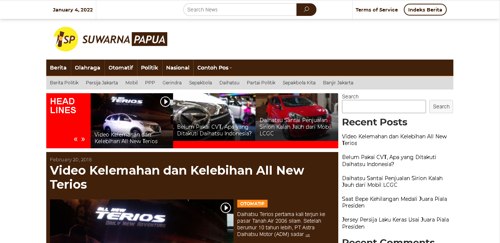Open recent post Belum Pakai CVT

[389, 161]
